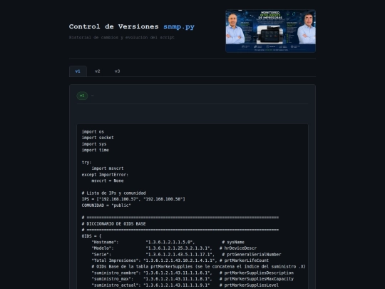Click the 'import socket' code line
385x289 pixels.
pyautogui.click(x=98, y=138)
